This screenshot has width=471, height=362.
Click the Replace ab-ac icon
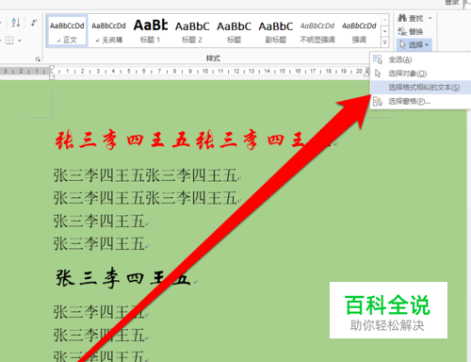pyautogui.click(x=402, y=31)
